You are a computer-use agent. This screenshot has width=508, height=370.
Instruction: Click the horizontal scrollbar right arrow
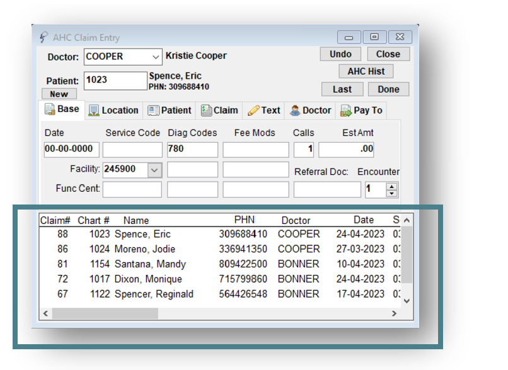(394, 313)
